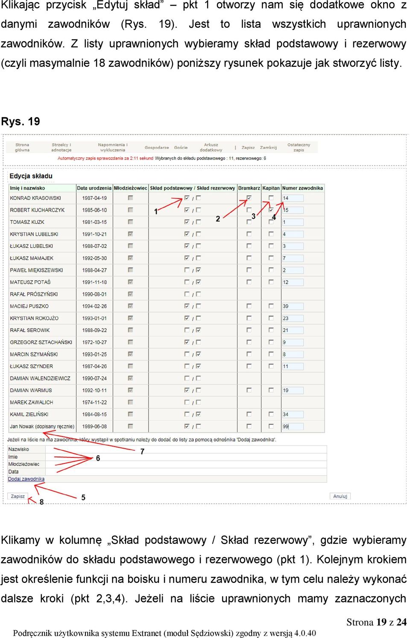This screenshot has width=410, height=638.
Task: Click the Nazwisko input field
Action: pyautogui.click(x=186, y=449)
